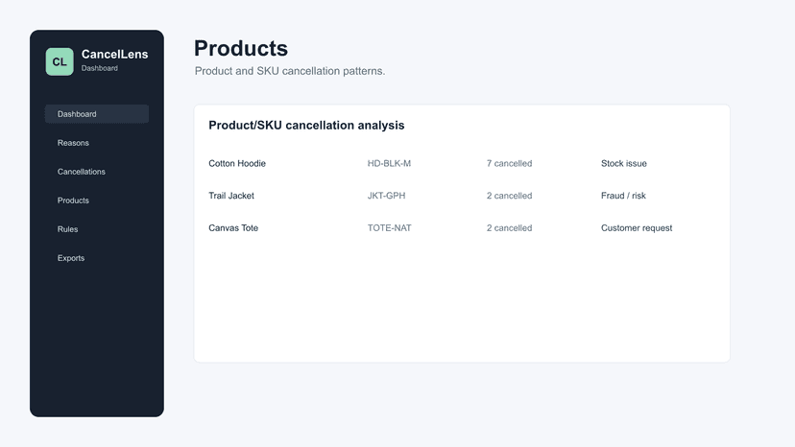Screen dimensions: 795x447
Task: Click 'Product and SKU cancellation patterns.' subtitle
Action: (290, 71)
